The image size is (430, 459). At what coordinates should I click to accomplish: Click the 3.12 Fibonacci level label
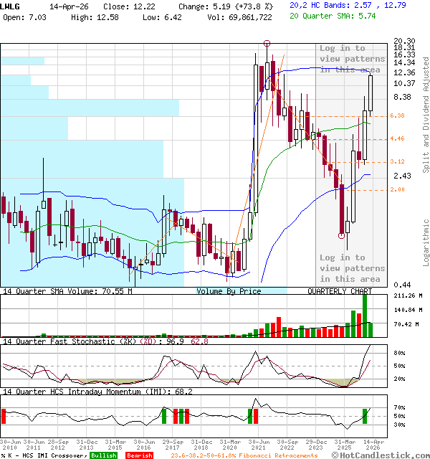point(398,161)
